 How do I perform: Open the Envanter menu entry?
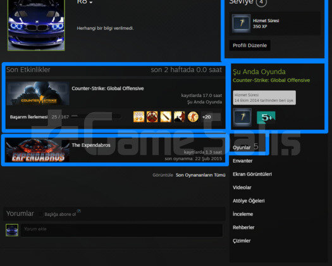243,161
